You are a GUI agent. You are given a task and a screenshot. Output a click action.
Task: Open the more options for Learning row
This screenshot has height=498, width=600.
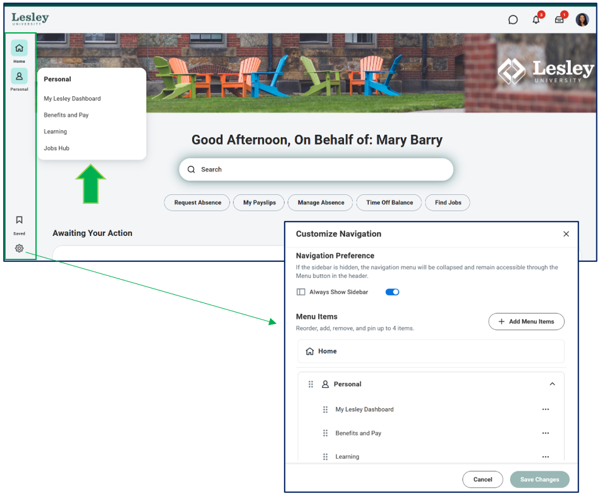point(545,457)
